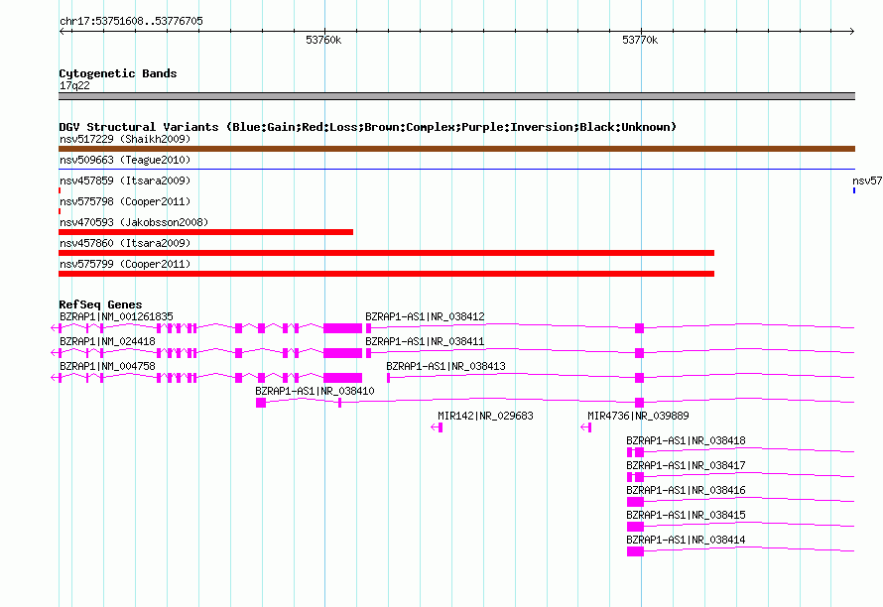Click the chr17:53751608..53776705 region label
The height and width of the screenshot is (607, 883).
click(x=131, y=21)
